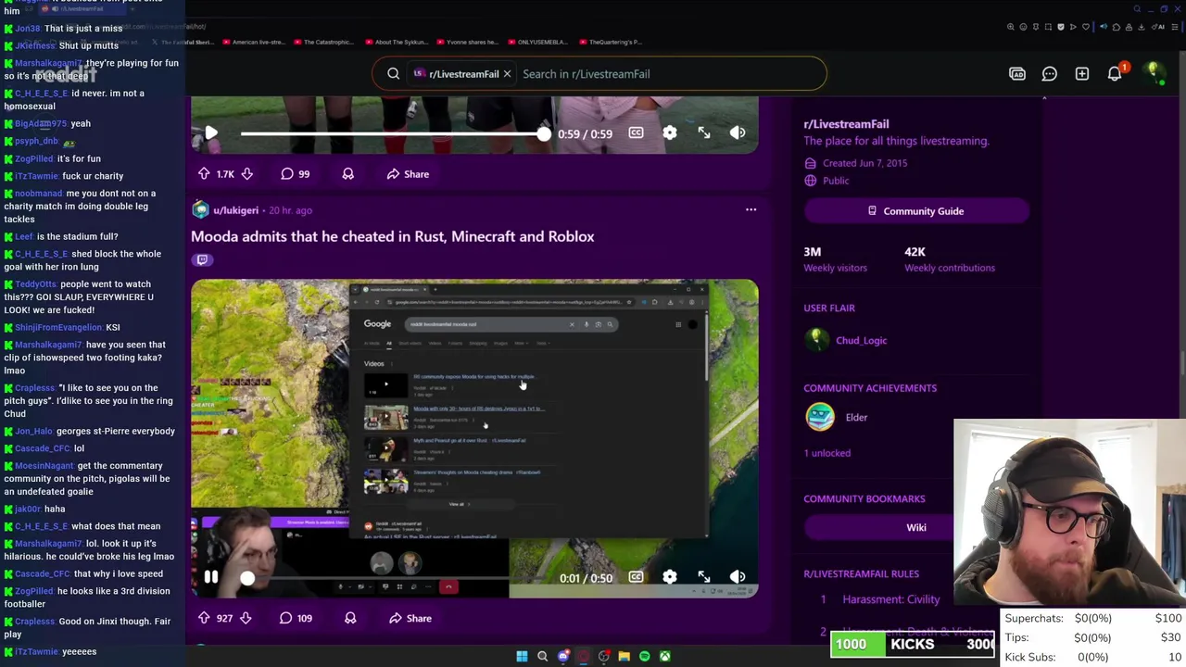Open The Catastrophic... bookmark tab
This screenshot has height=667, width=1186.
point(324,42)
